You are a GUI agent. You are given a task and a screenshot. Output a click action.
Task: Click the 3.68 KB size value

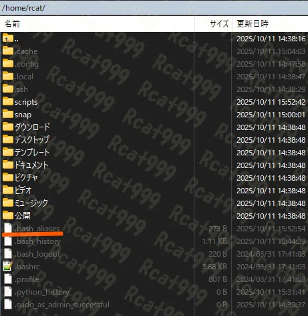click(x=214, y=267)
